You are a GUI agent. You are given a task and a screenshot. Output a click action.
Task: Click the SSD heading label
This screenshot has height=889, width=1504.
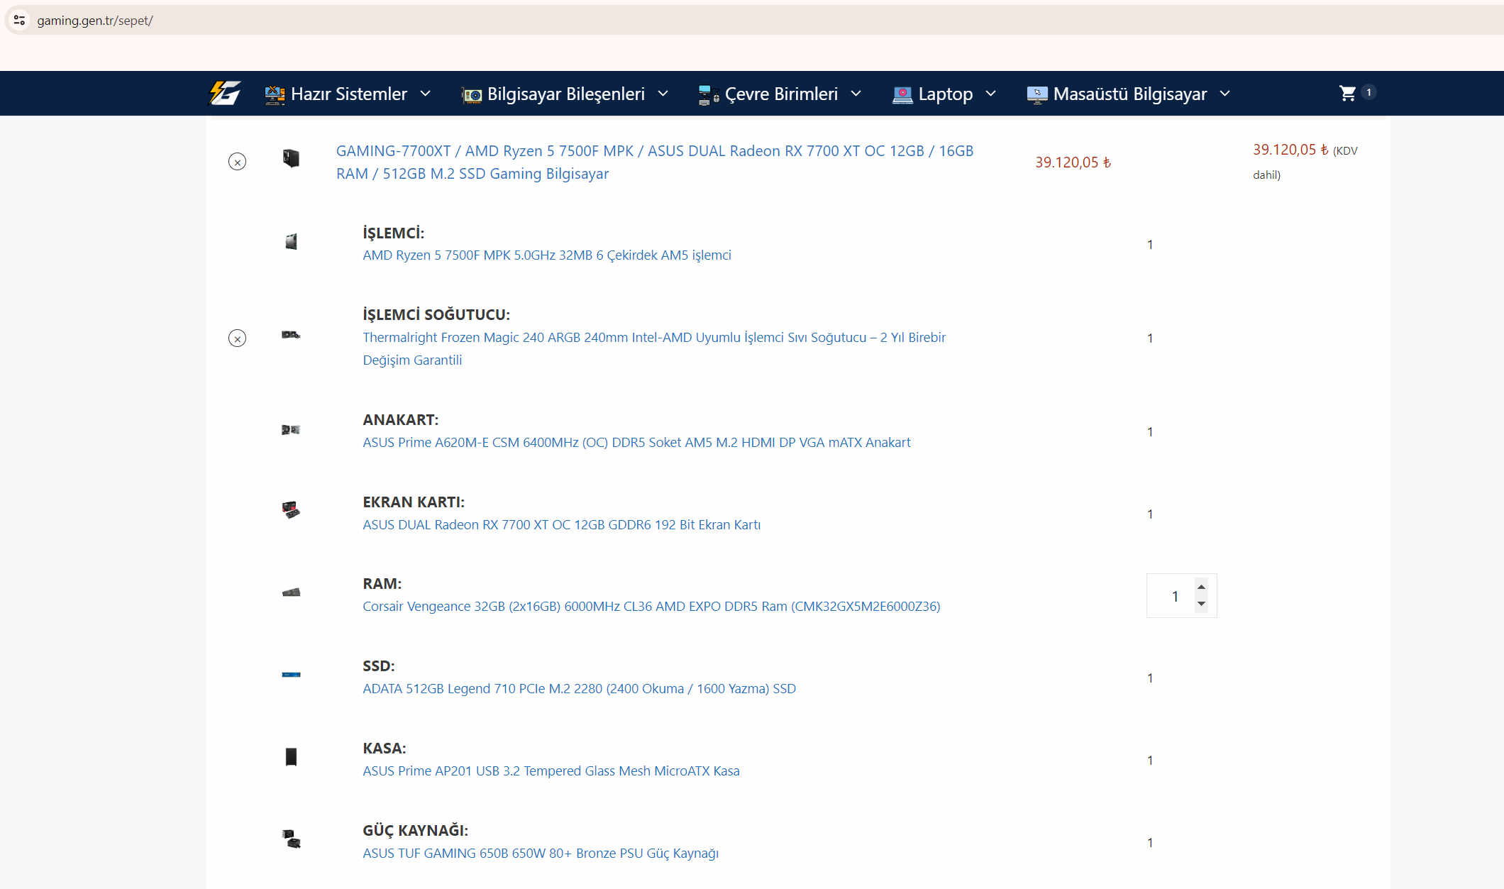coord(379,666)
